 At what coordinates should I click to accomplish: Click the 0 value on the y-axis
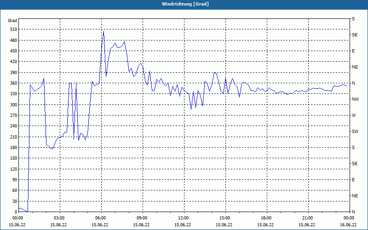pyautogui.click(x=16, y=212)
